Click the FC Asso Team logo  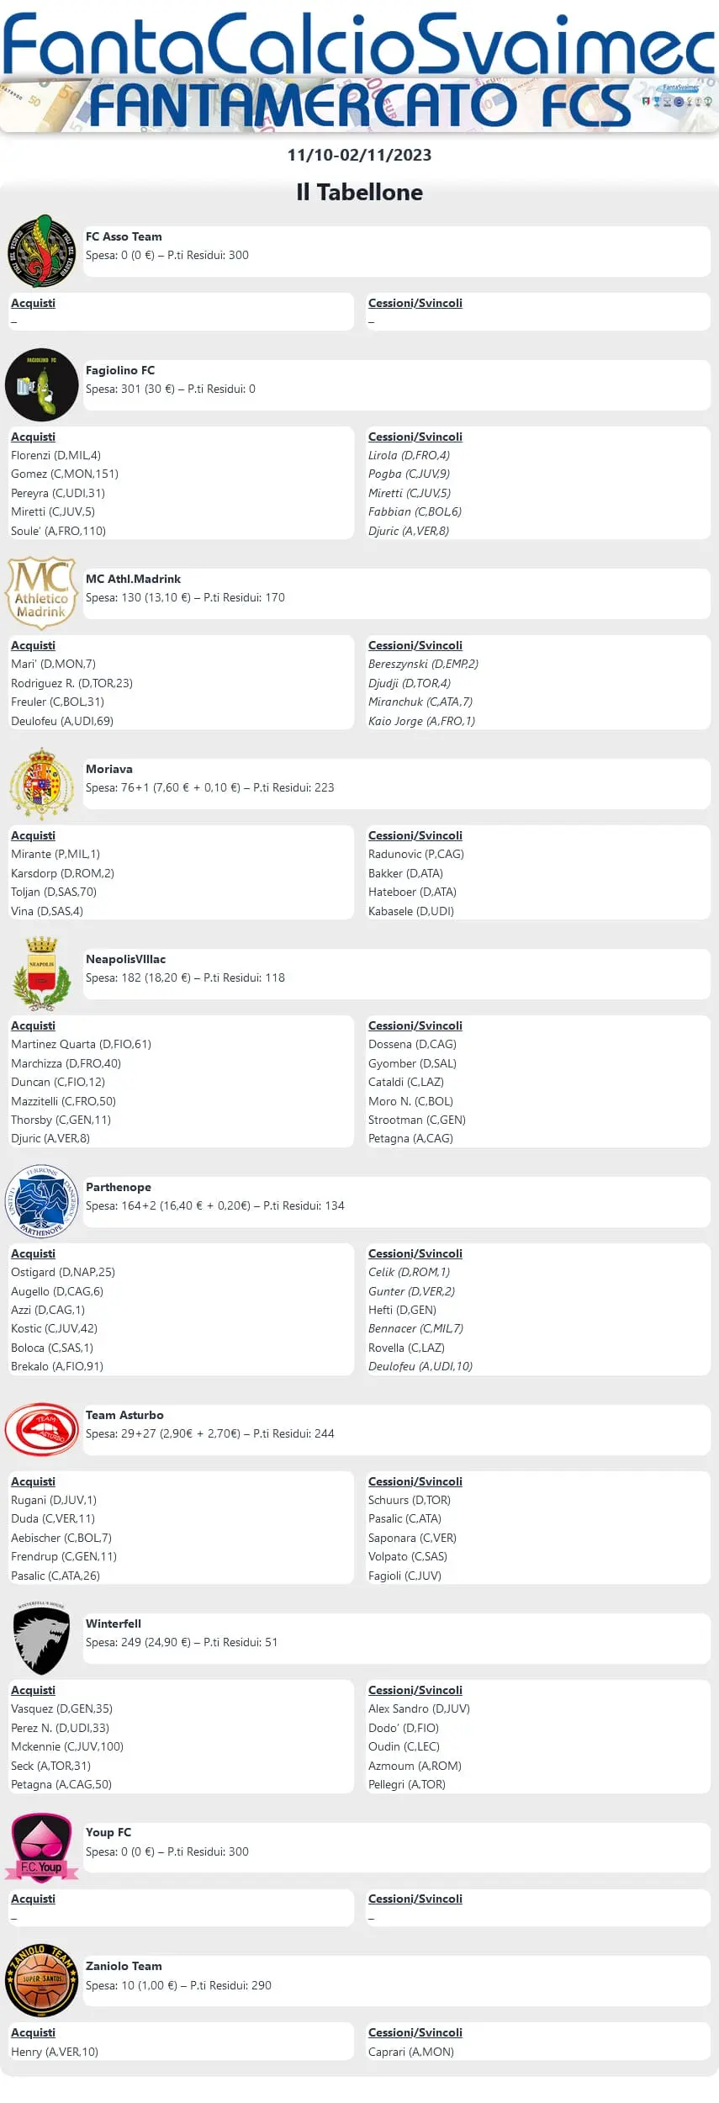(x=41, y=251)
